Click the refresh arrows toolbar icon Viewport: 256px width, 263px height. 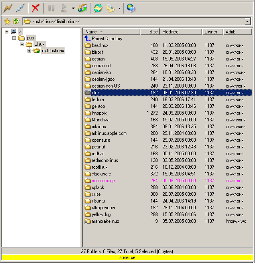pyautogui.click(x=98, y=8)
